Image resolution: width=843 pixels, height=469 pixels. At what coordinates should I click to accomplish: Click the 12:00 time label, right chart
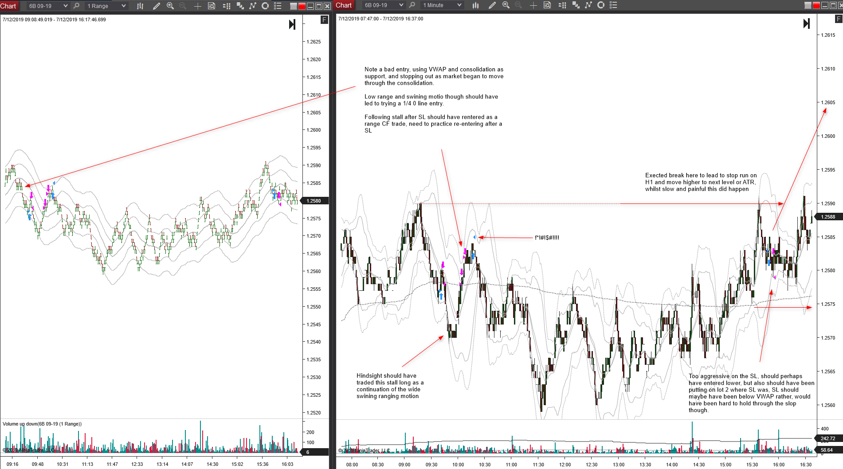pos(565,465)
